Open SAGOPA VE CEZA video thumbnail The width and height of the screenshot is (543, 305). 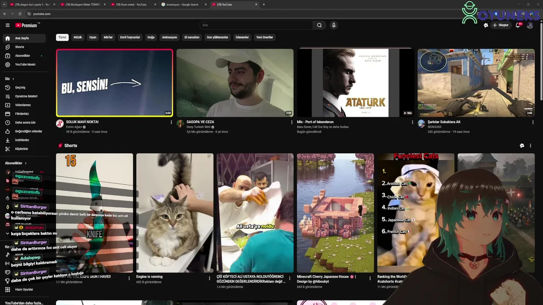[x=235, y=83]
